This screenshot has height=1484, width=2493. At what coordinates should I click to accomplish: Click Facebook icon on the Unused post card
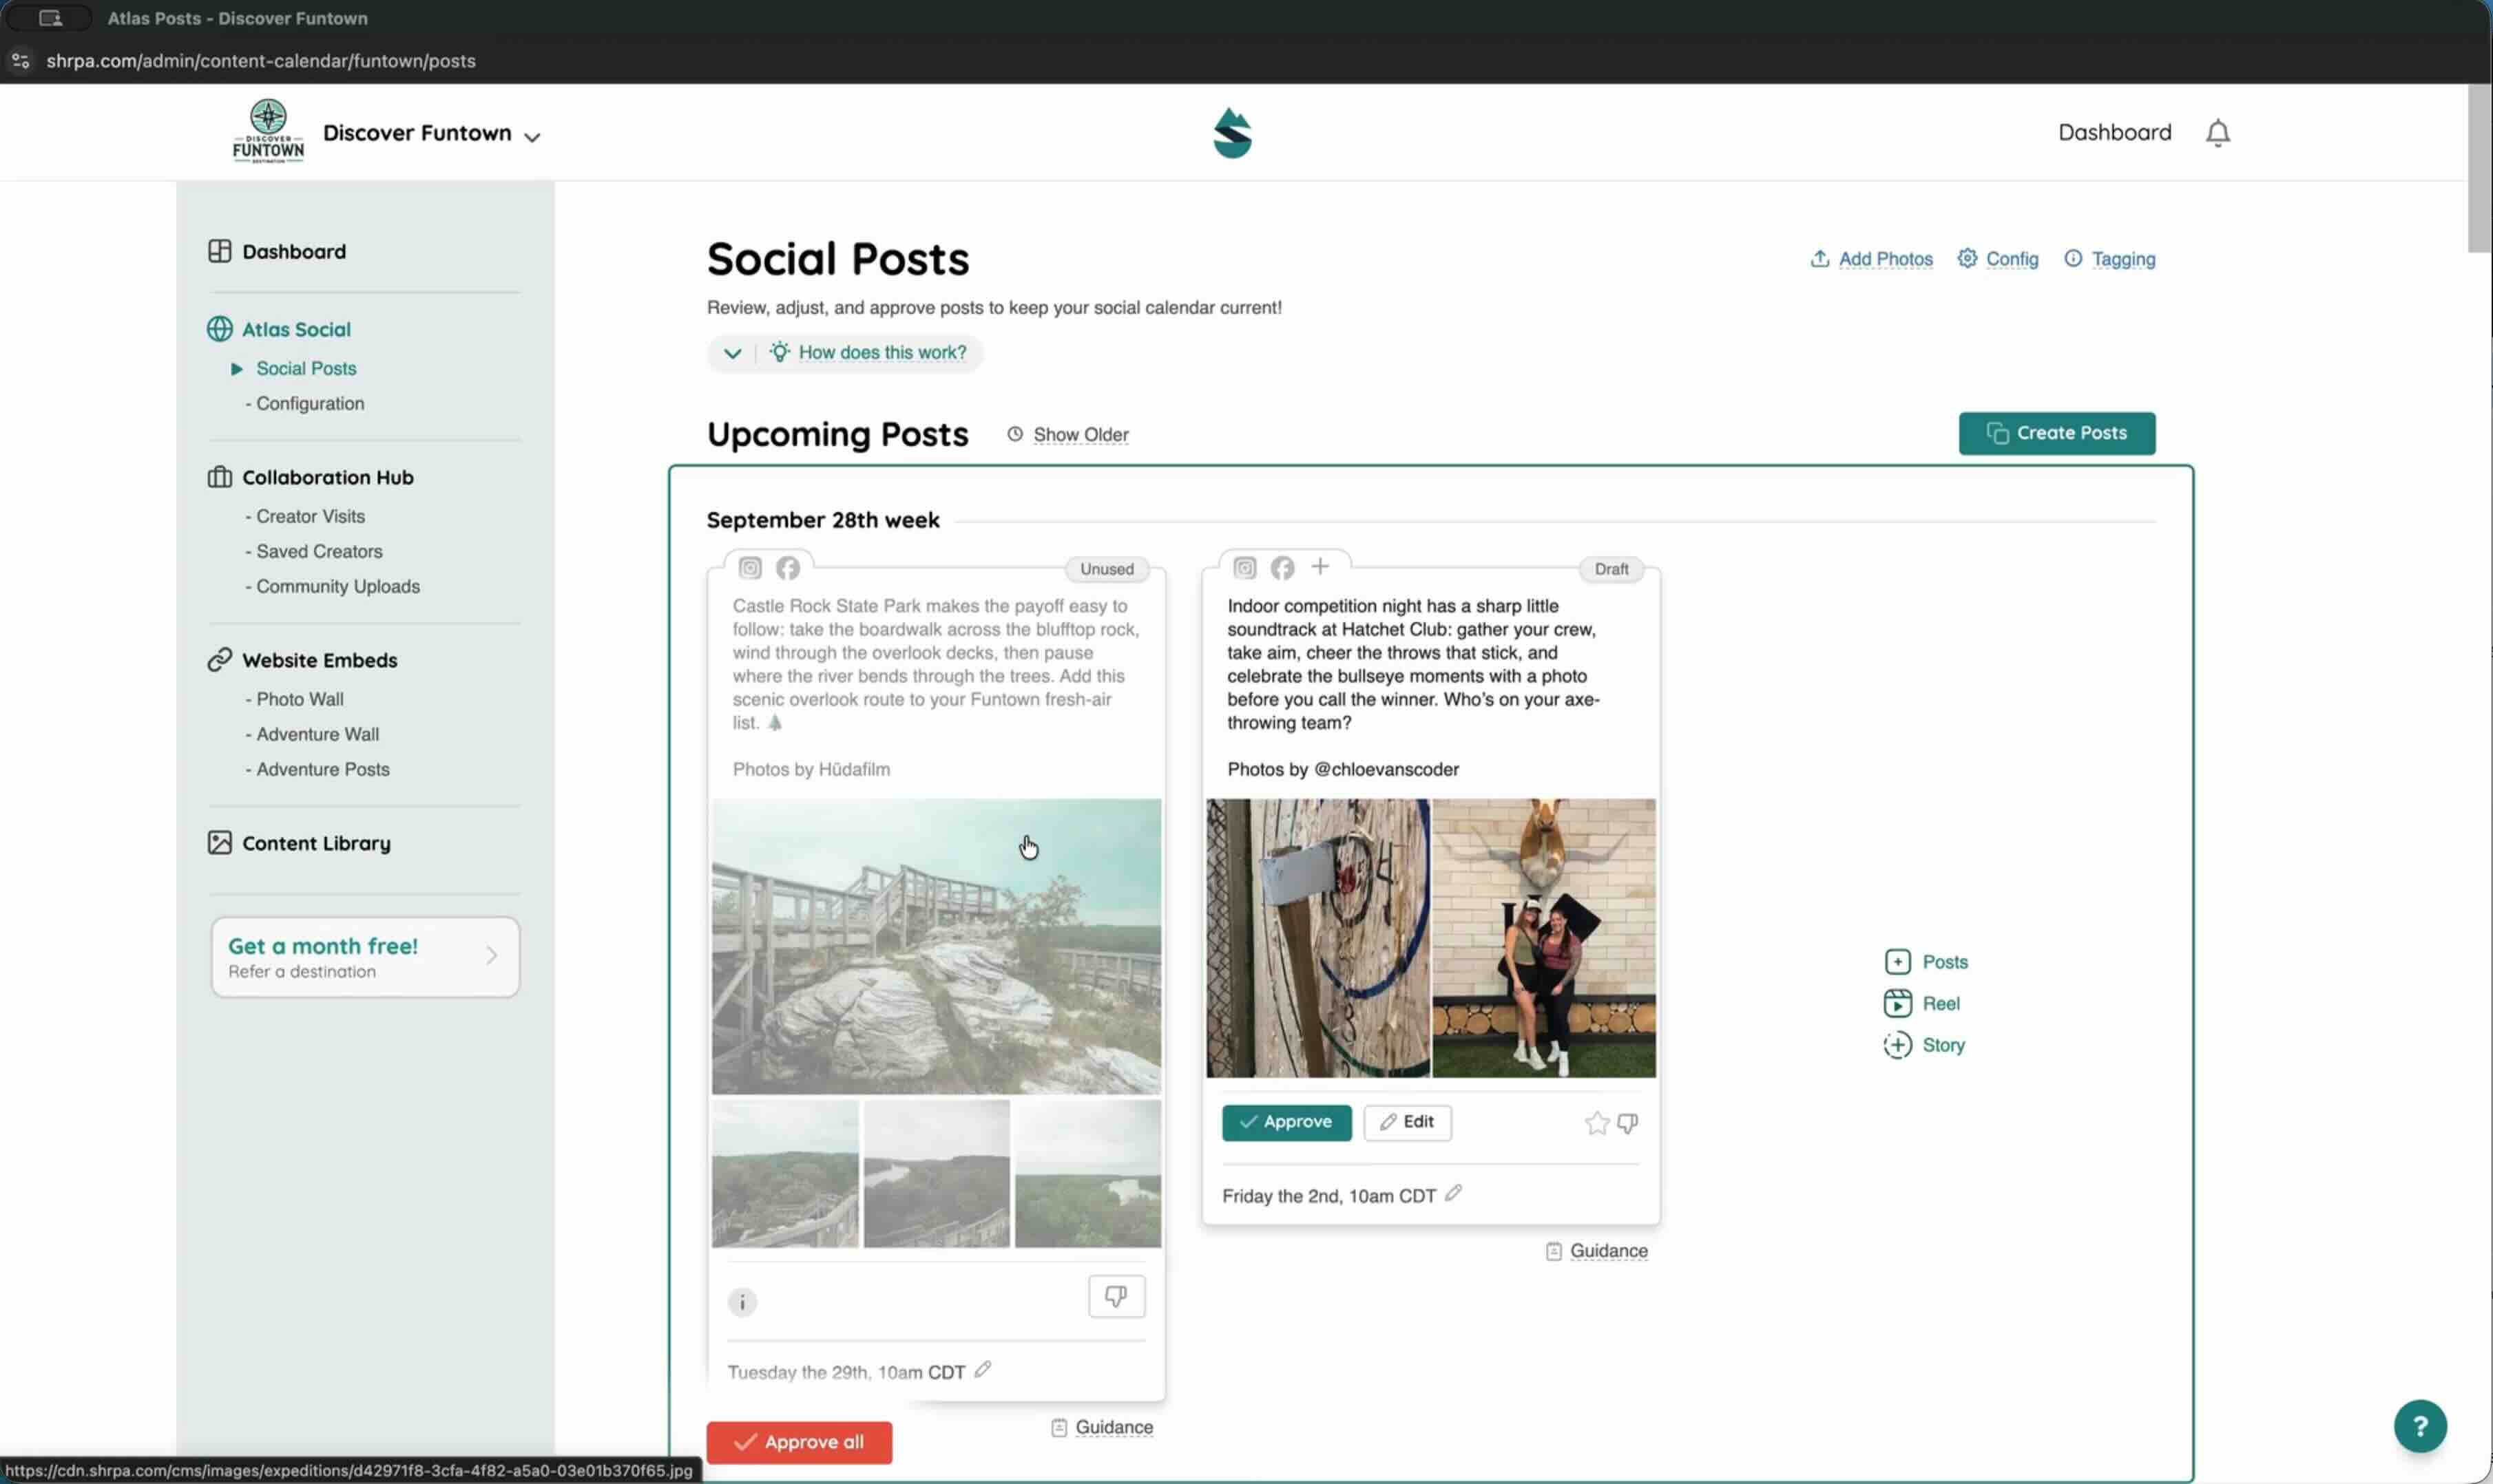[789, 568]
